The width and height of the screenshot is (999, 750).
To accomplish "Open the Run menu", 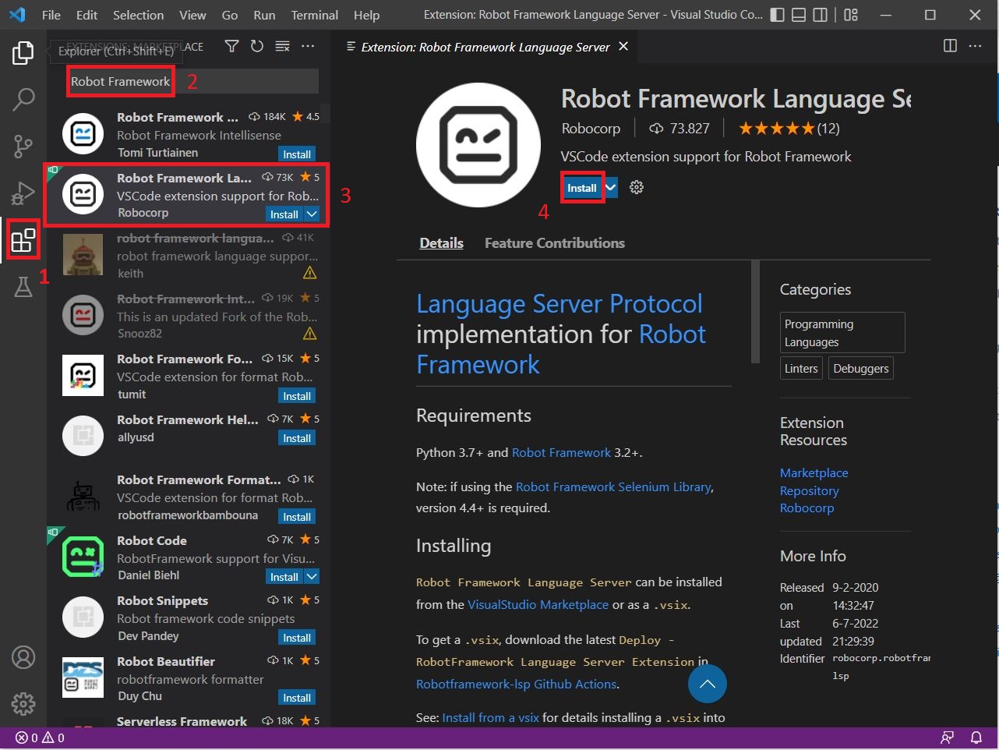I will (x=264, y=15).
